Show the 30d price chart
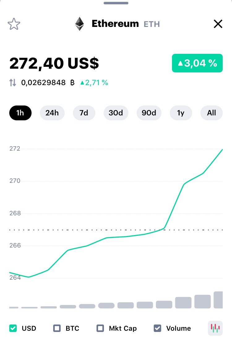This screenshot has height=344, width=232. tap(116, 113)
